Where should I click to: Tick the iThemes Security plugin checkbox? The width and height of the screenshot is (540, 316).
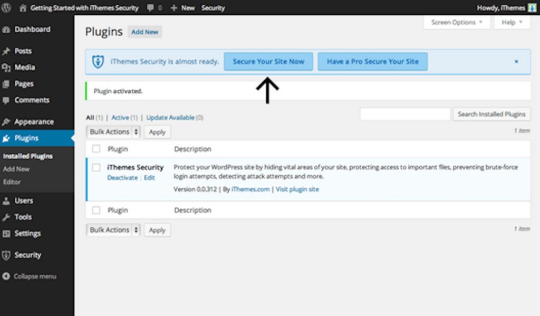coord(96,167)
